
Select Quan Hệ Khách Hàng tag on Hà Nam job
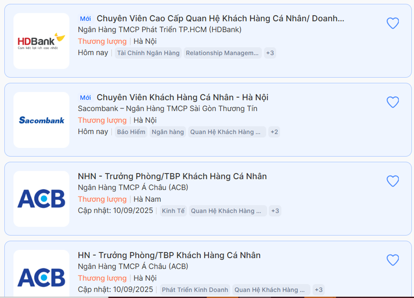tap(228, 211)
